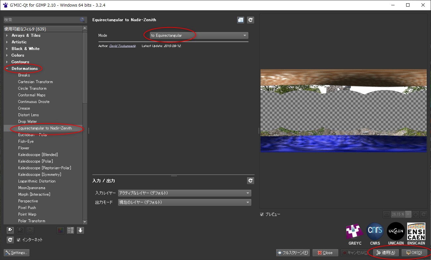431x260 pixels.
Task: Toggle the プレビュー checkbox
Action: (262, 214)
